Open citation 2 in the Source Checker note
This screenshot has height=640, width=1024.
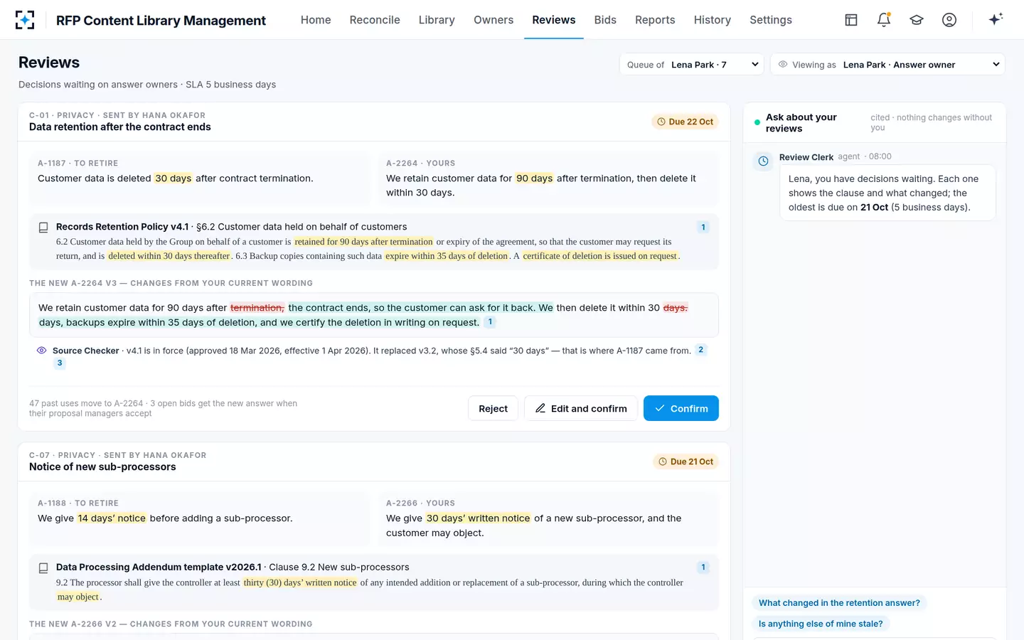pos(701,350)
